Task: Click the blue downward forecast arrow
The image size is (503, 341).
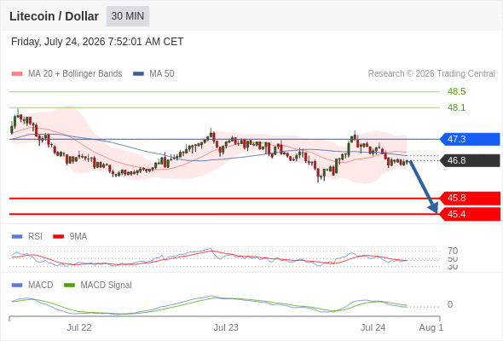Action: (x=424, y=187)
